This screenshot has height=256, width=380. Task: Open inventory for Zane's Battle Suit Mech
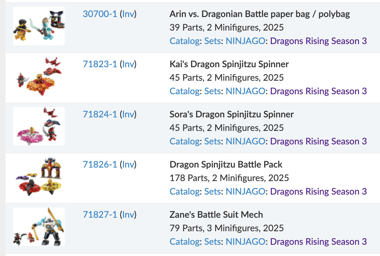pyautogui.click(x=128, y=215)
